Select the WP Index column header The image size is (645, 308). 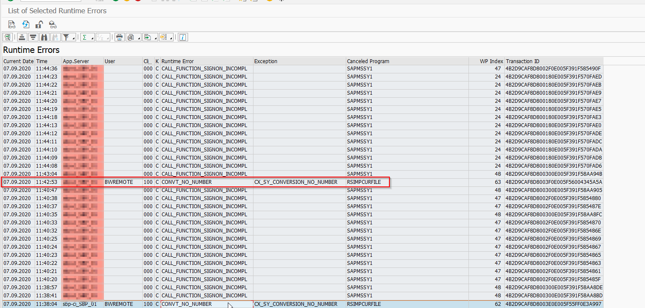point(486,61)
